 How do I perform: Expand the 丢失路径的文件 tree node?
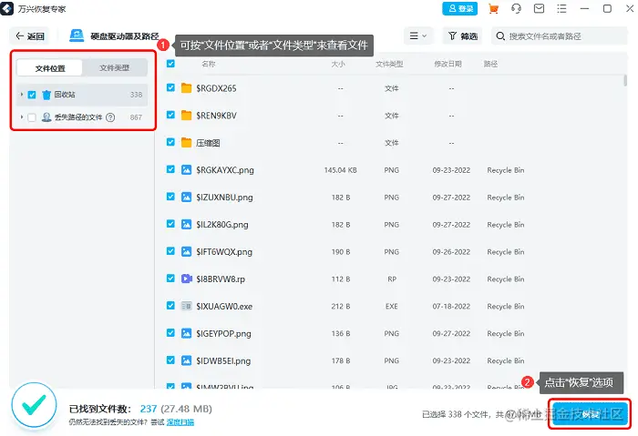(x=22, y=117)
